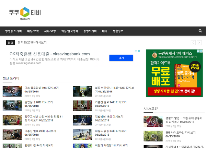Play the 검법남녀 19회 thumbnail
Image resolution: width=206 pixels, height=148 pixels.
pyautogui.click(x=82, y=120)
